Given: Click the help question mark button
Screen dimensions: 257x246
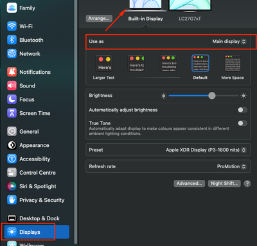Looking at the screenshot, I should pyautogui.click(x=247, y=184).
